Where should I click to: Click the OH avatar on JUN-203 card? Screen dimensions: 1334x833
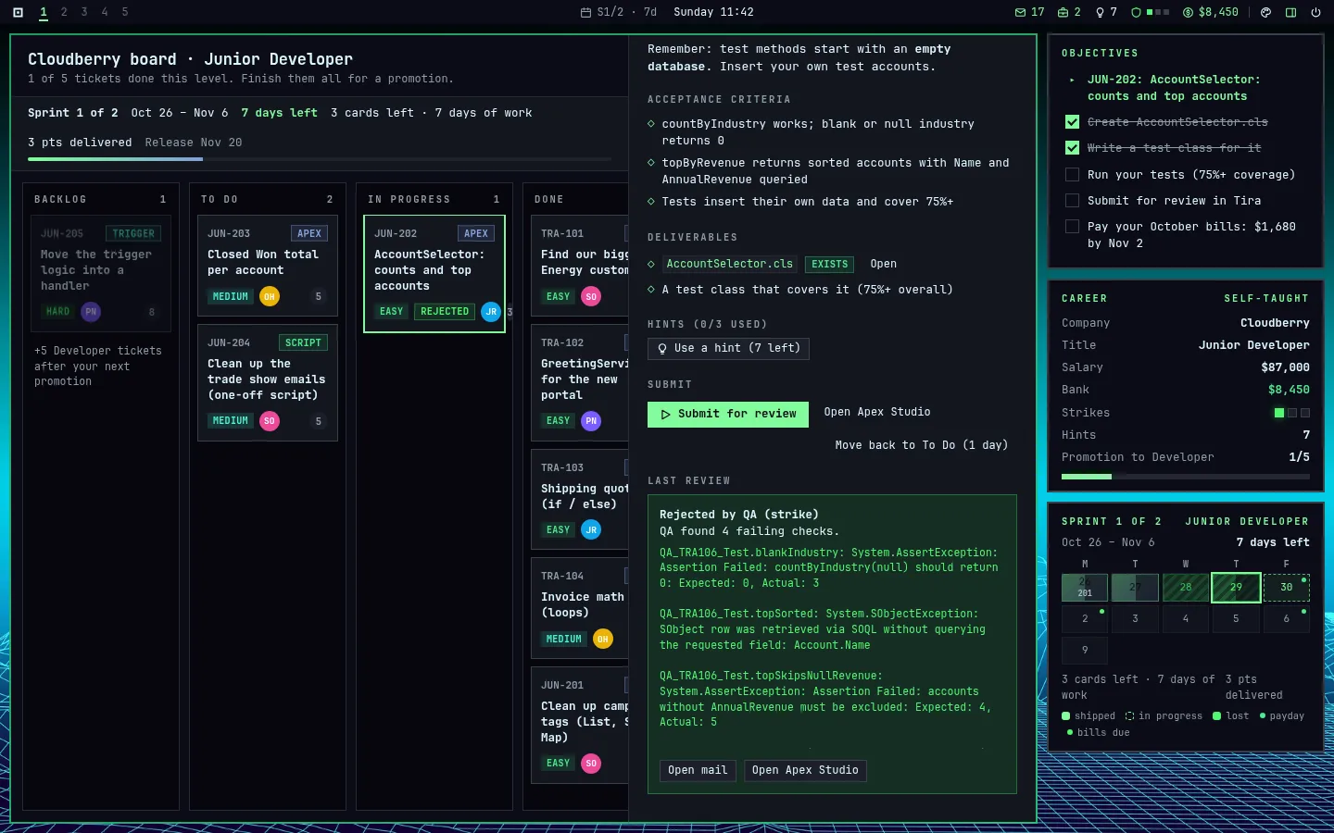click(270, 296)
